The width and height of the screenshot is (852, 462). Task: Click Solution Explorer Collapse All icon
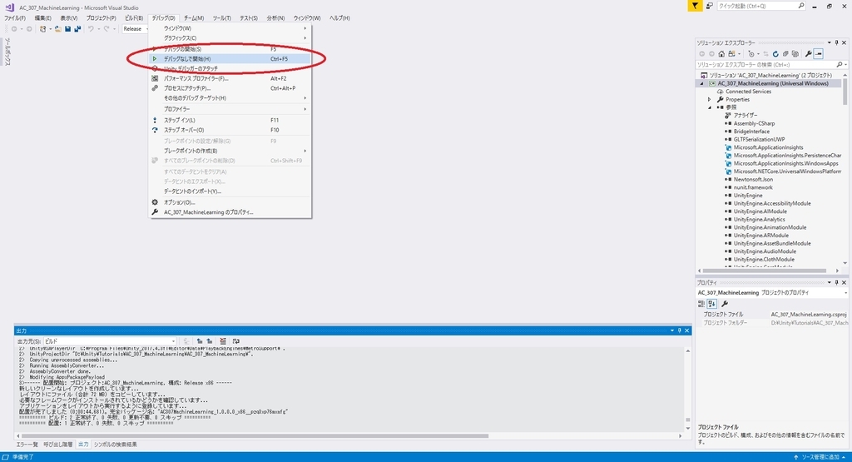pos(785,54)
